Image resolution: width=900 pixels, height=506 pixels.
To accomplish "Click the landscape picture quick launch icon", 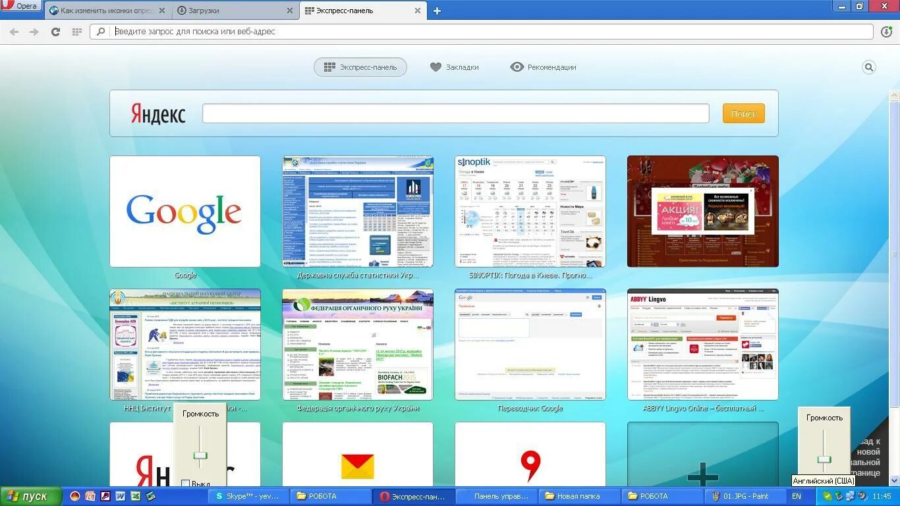I will 151,496.
